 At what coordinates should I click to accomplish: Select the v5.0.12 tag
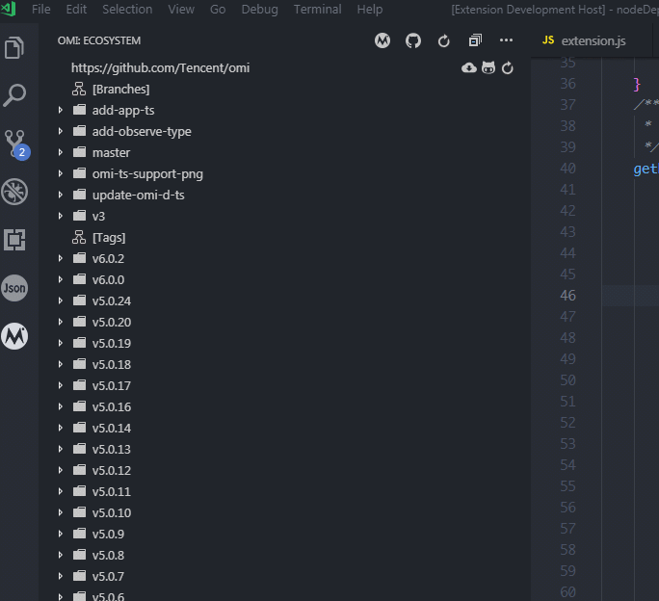point(284,470)
